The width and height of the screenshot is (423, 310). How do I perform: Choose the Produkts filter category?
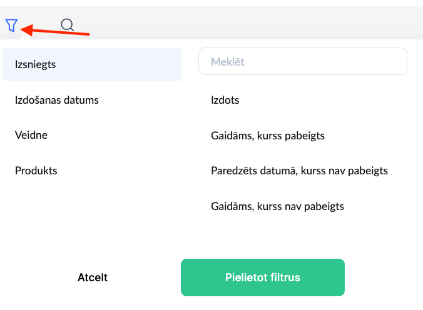coord(36,171)
